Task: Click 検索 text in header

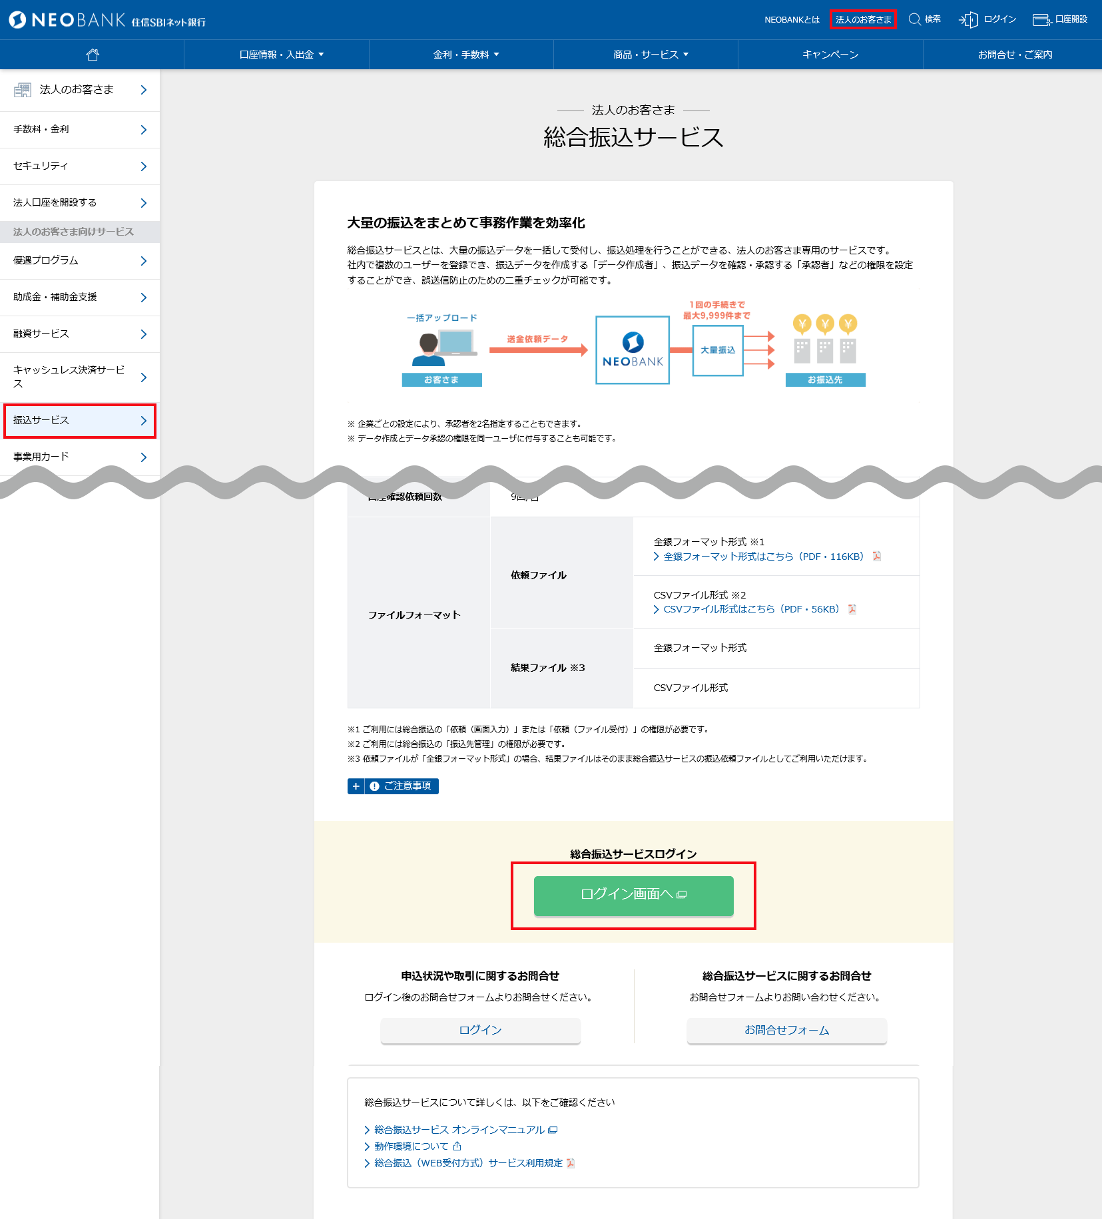Action: pyautogui.click(x=933, y=19)
